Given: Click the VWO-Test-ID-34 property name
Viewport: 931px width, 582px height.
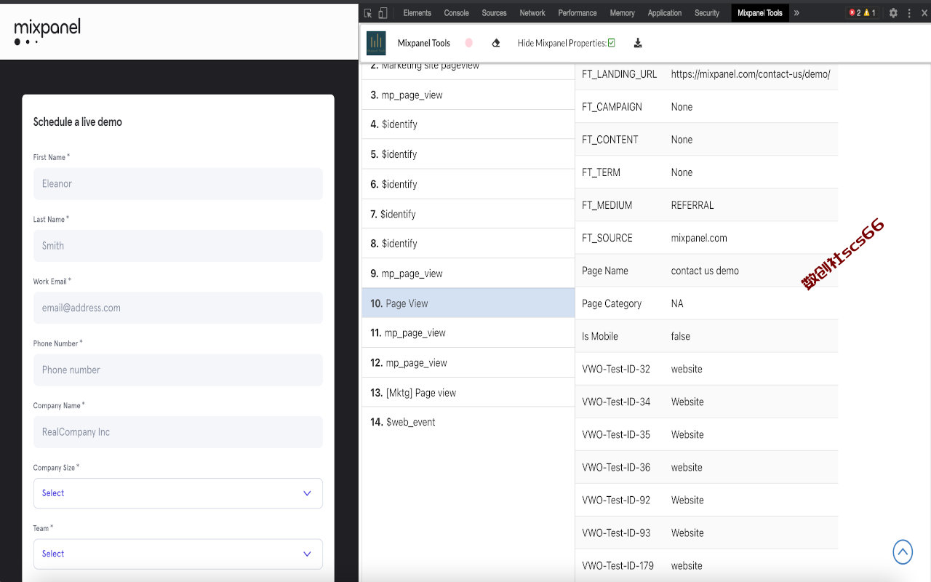Looking at the screenshot, I should click(x=616, y=402).
